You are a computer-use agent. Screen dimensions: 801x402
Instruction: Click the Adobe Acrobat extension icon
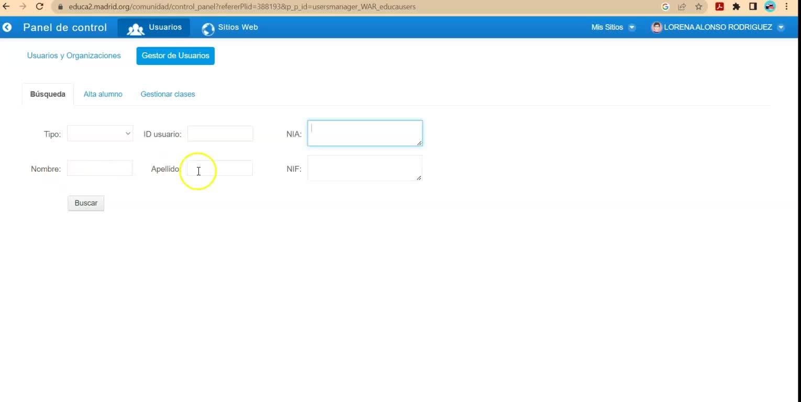point(719,7)
